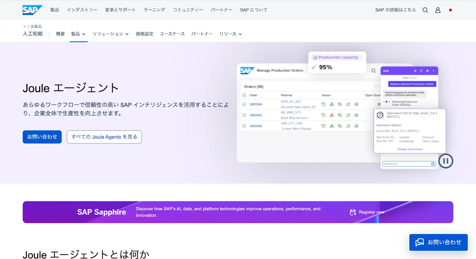
Task: Toggle checkbox for order 1003341
Action: pyautogui.click(x=244, y=115)
